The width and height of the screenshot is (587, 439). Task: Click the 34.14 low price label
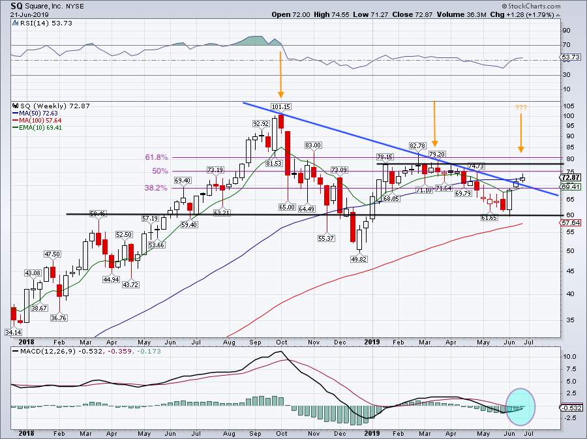pos(13,332)
